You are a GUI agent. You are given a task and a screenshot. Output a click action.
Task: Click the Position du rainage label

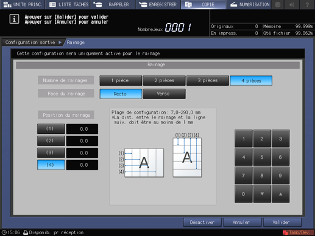click(x=66, y=115)
